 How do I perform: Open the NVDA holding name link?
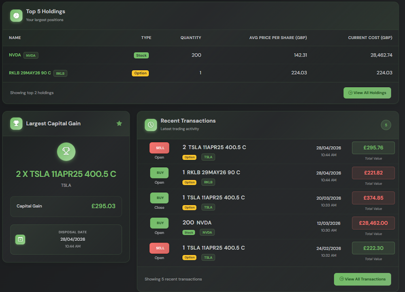coord(15,55)
